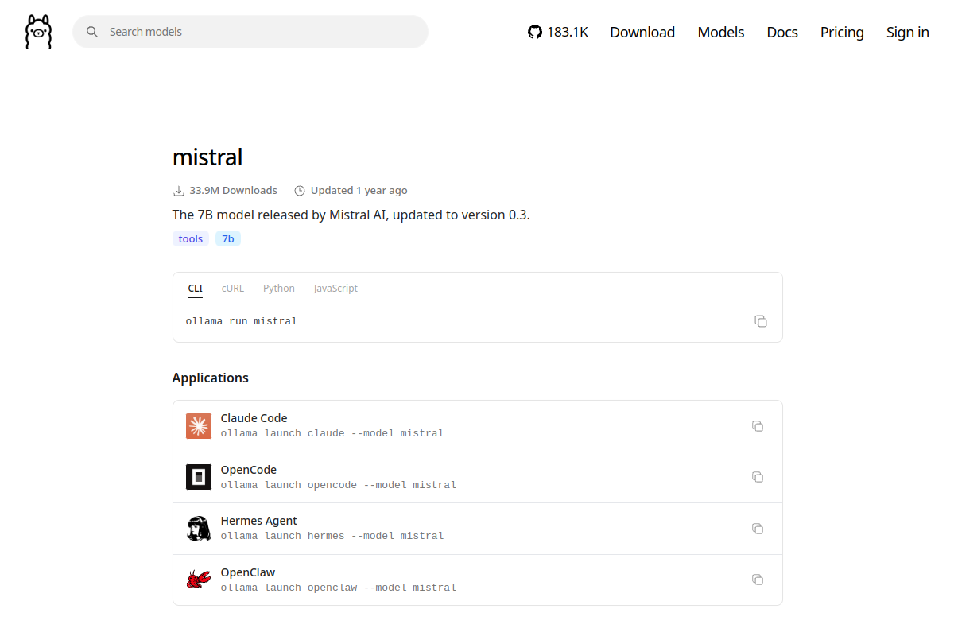Select the CLI tab
Image resolution: width=954 pixels, height=636 pixels.
point(196,289)
